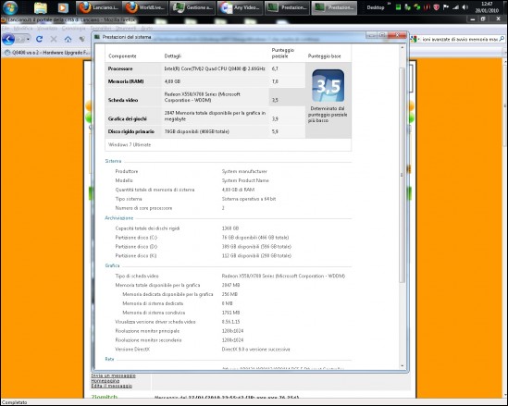The height and width of the screenshot is (406, 508).
Task: Click the taskbar clock showing 12:47
Action: [487, 7]
